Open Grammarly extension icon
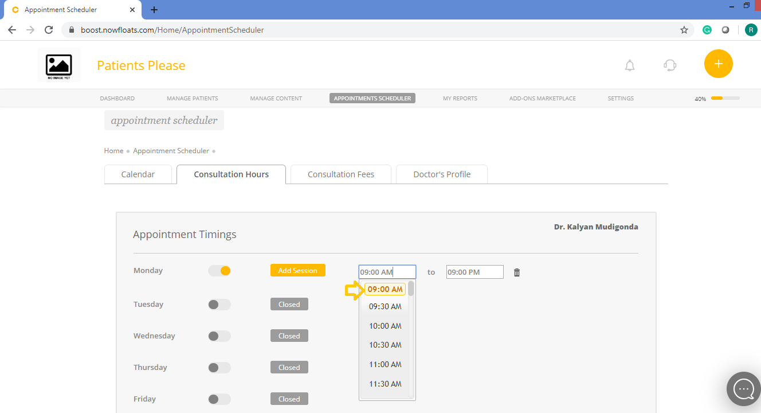The image size is (761, 413). [x=707, y=30]
